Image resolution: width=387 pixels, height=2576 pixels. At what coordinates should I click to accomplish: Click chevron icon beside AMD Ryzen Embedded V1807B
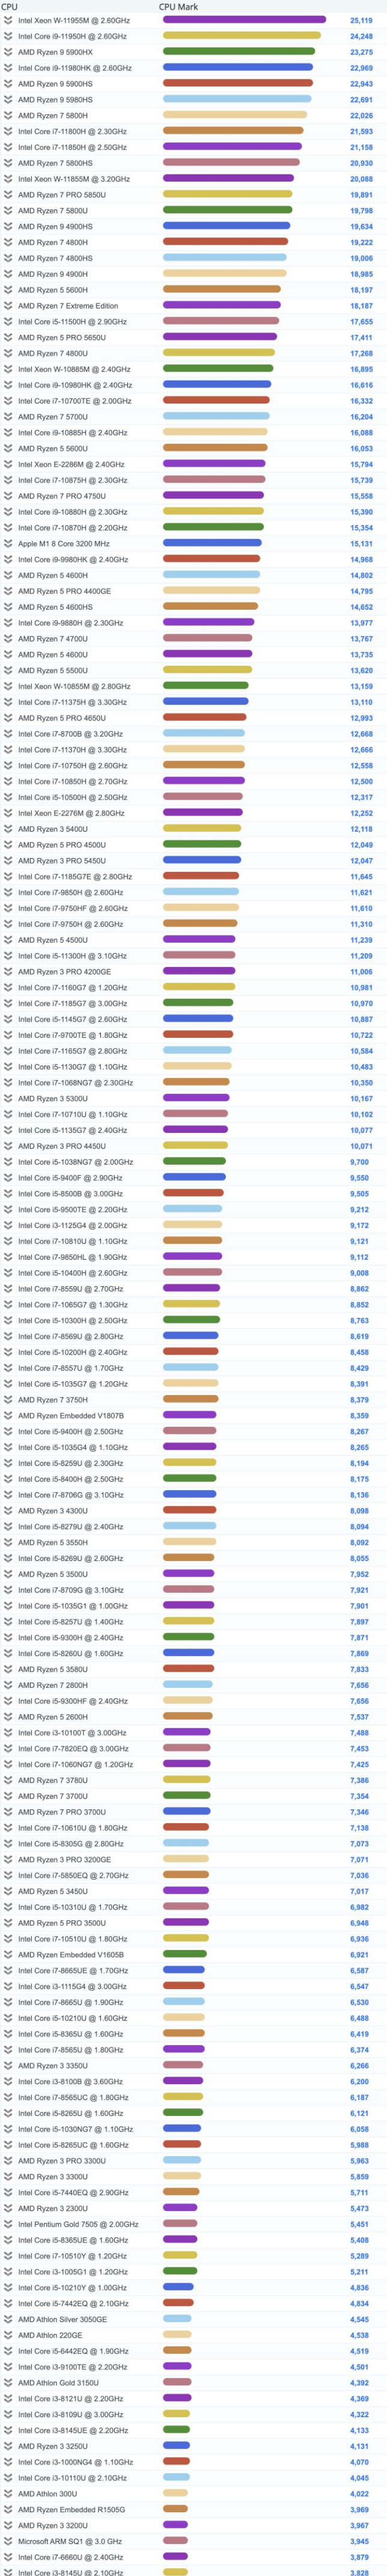pos(8,1415)
